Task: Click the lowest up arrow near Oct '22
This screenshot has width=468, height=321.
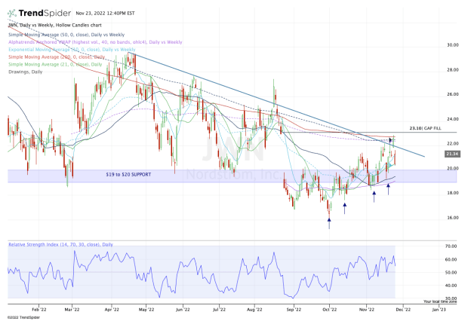Action: click(x=329, y=222)
